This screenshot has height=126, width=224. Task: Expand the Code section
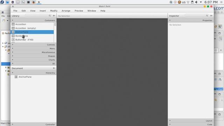(x=191, y=125)
